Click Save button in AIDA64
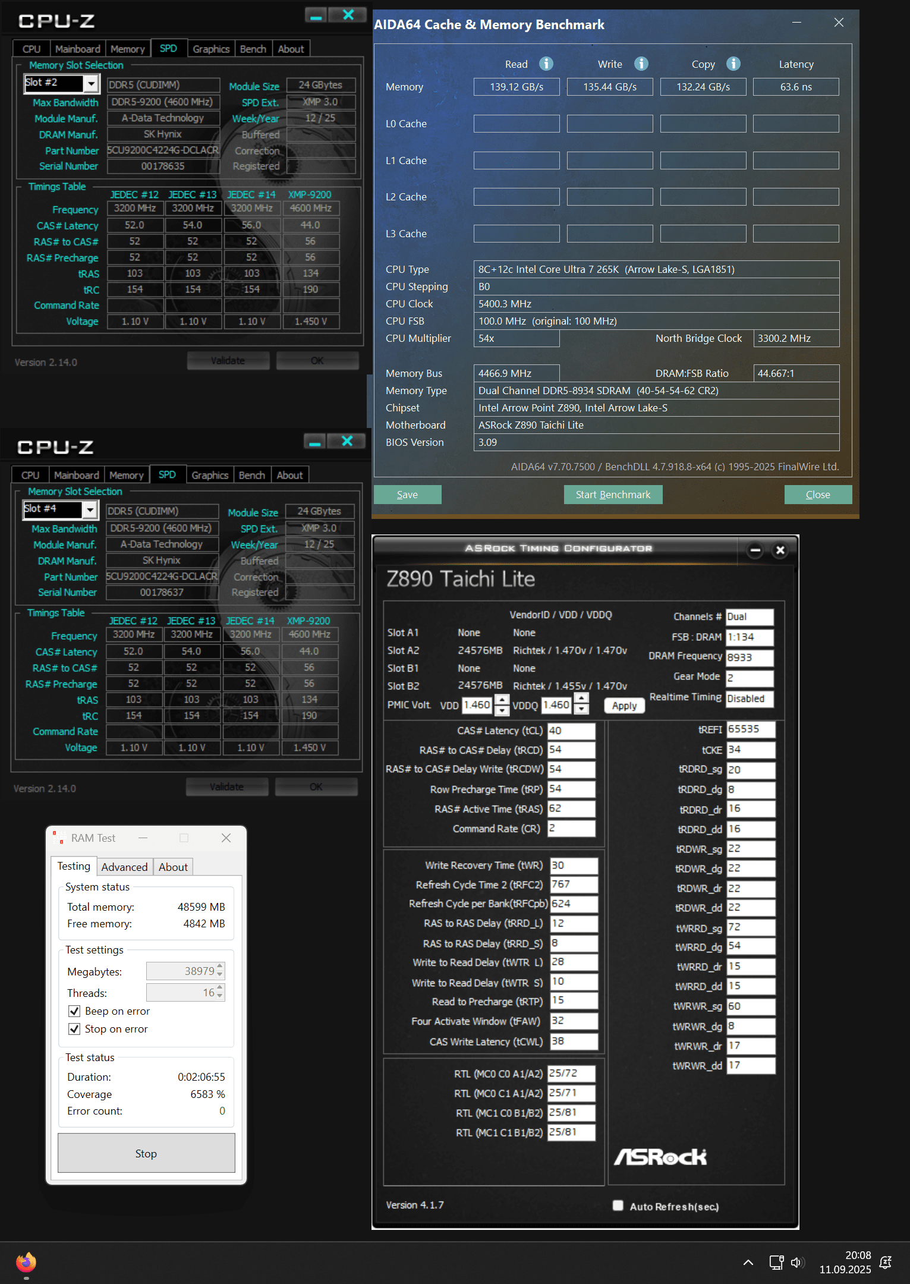 coord(407,495)
